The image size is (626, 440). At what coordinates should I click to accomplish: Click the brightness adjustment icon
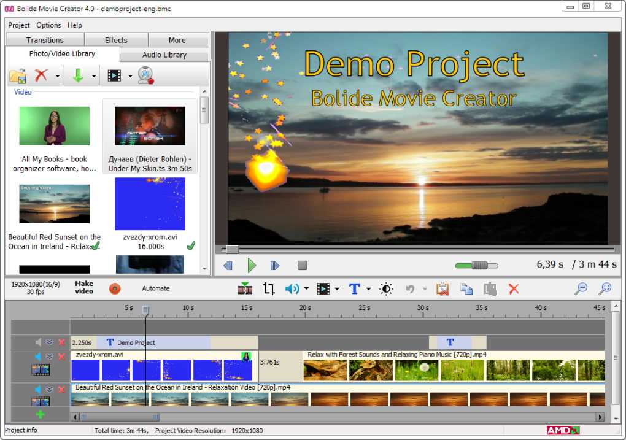386,288
